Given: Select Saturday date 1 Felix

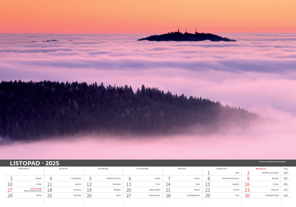Looking at the screenshot, I should (x=209, y=173).
